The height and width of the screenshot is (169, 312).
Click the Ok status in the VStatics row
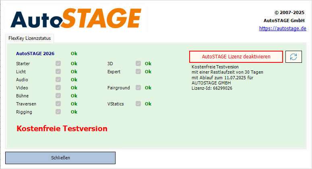[148, 104]
